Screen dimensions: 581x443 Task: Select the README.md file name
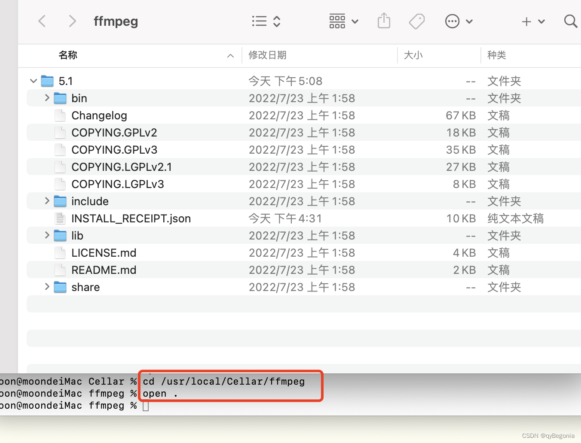104,270
